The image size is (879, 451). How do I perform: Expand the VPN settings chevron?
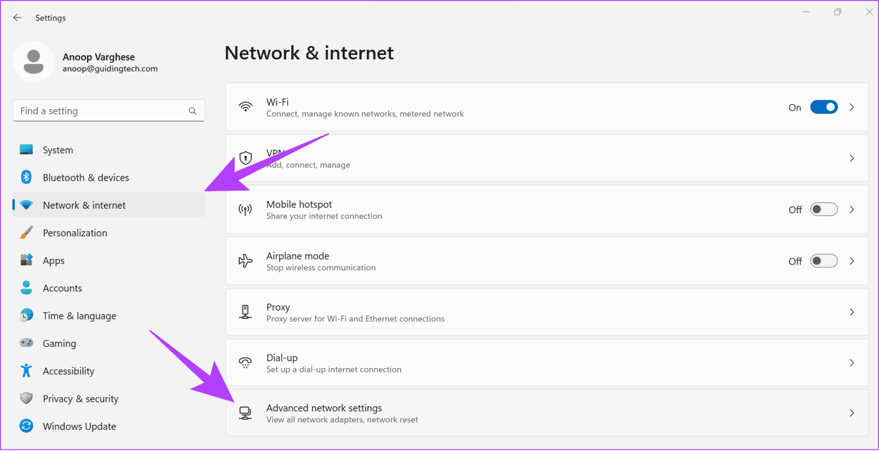(852, 158)
